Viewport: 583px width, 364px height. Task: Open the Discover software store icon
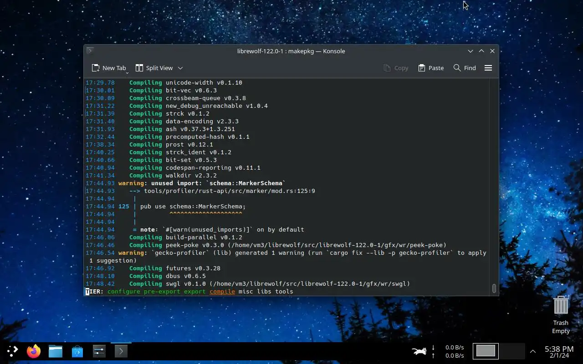(77, 351)
